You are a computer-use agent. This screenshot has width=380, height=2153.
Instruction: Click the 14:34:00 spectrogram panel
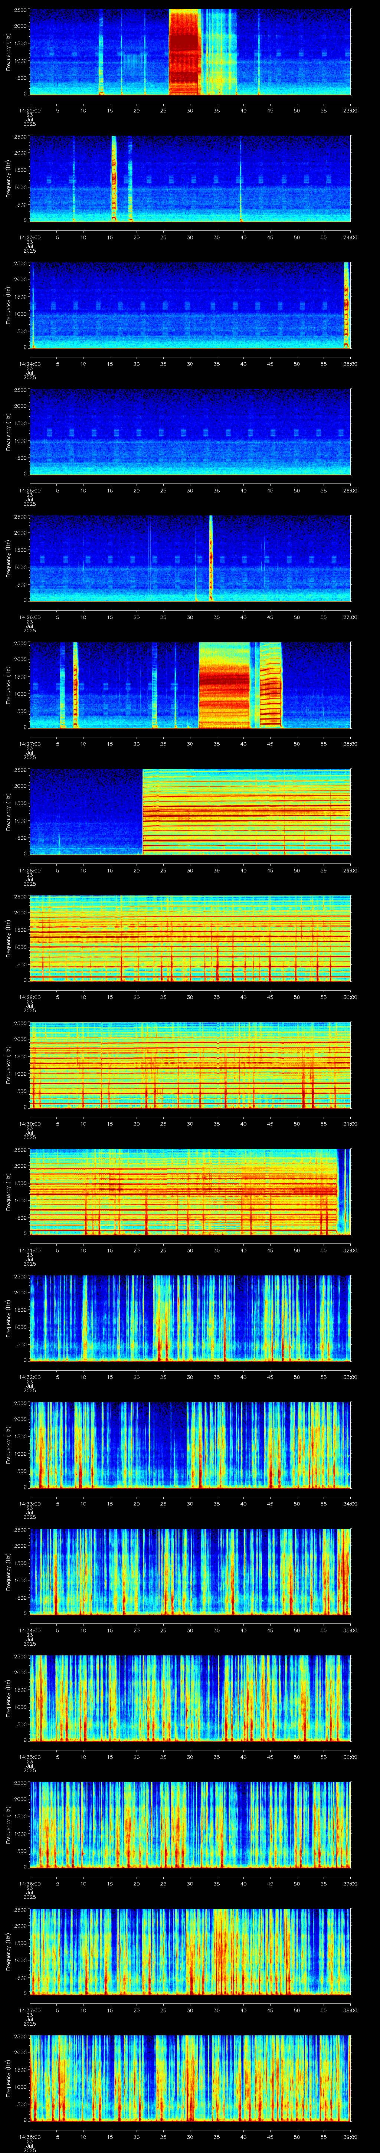click(x=190, y=1571)
